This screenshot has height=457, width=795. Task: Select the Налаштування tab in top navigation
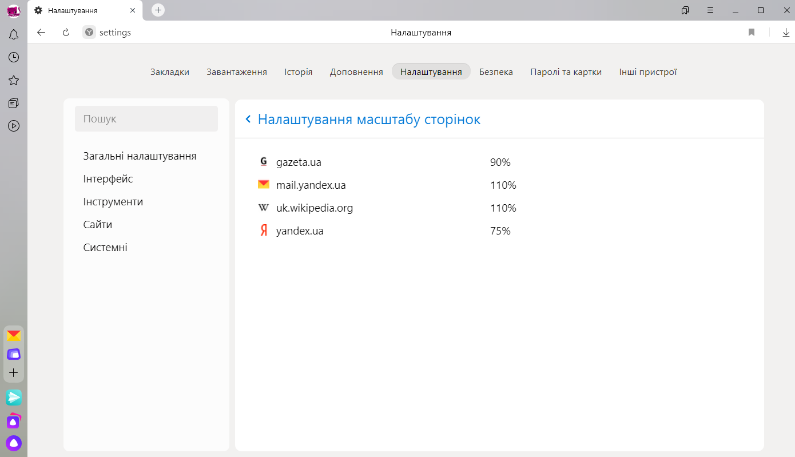click(431, 71)
